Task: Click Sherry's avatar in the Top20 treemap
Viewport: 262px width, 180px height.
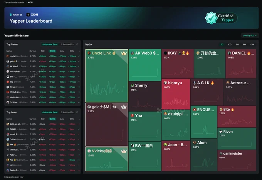Action: 132,85
